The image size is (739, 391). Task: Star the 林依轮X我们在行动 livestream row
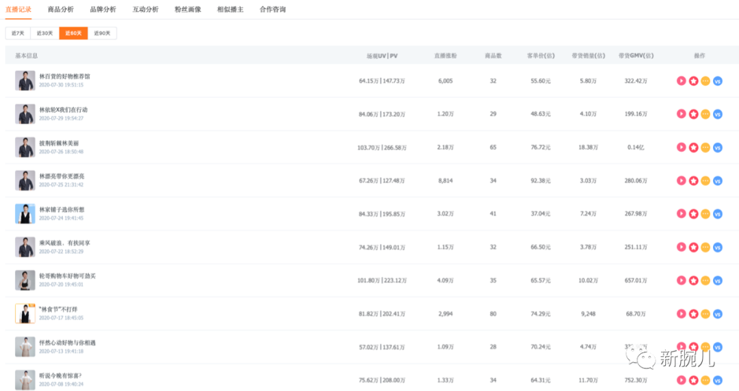(x=693, y=114)
